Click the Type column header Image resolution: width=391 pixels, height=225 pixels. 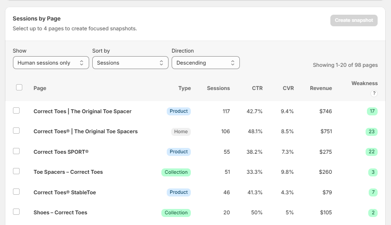tap(185, 88)
